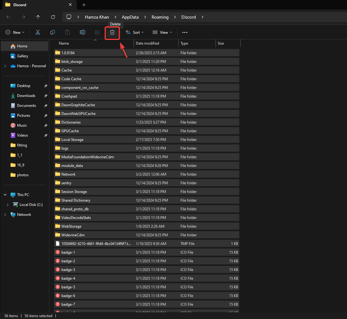The image size is (347, 319).
Task: Add a new tab with plus icon
Action: (84, 5)
